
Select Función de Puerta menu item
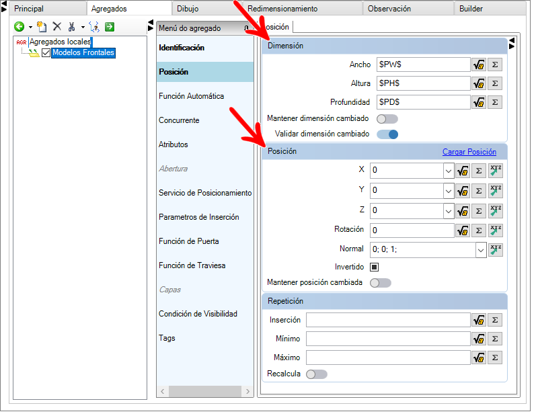point(188,241)
